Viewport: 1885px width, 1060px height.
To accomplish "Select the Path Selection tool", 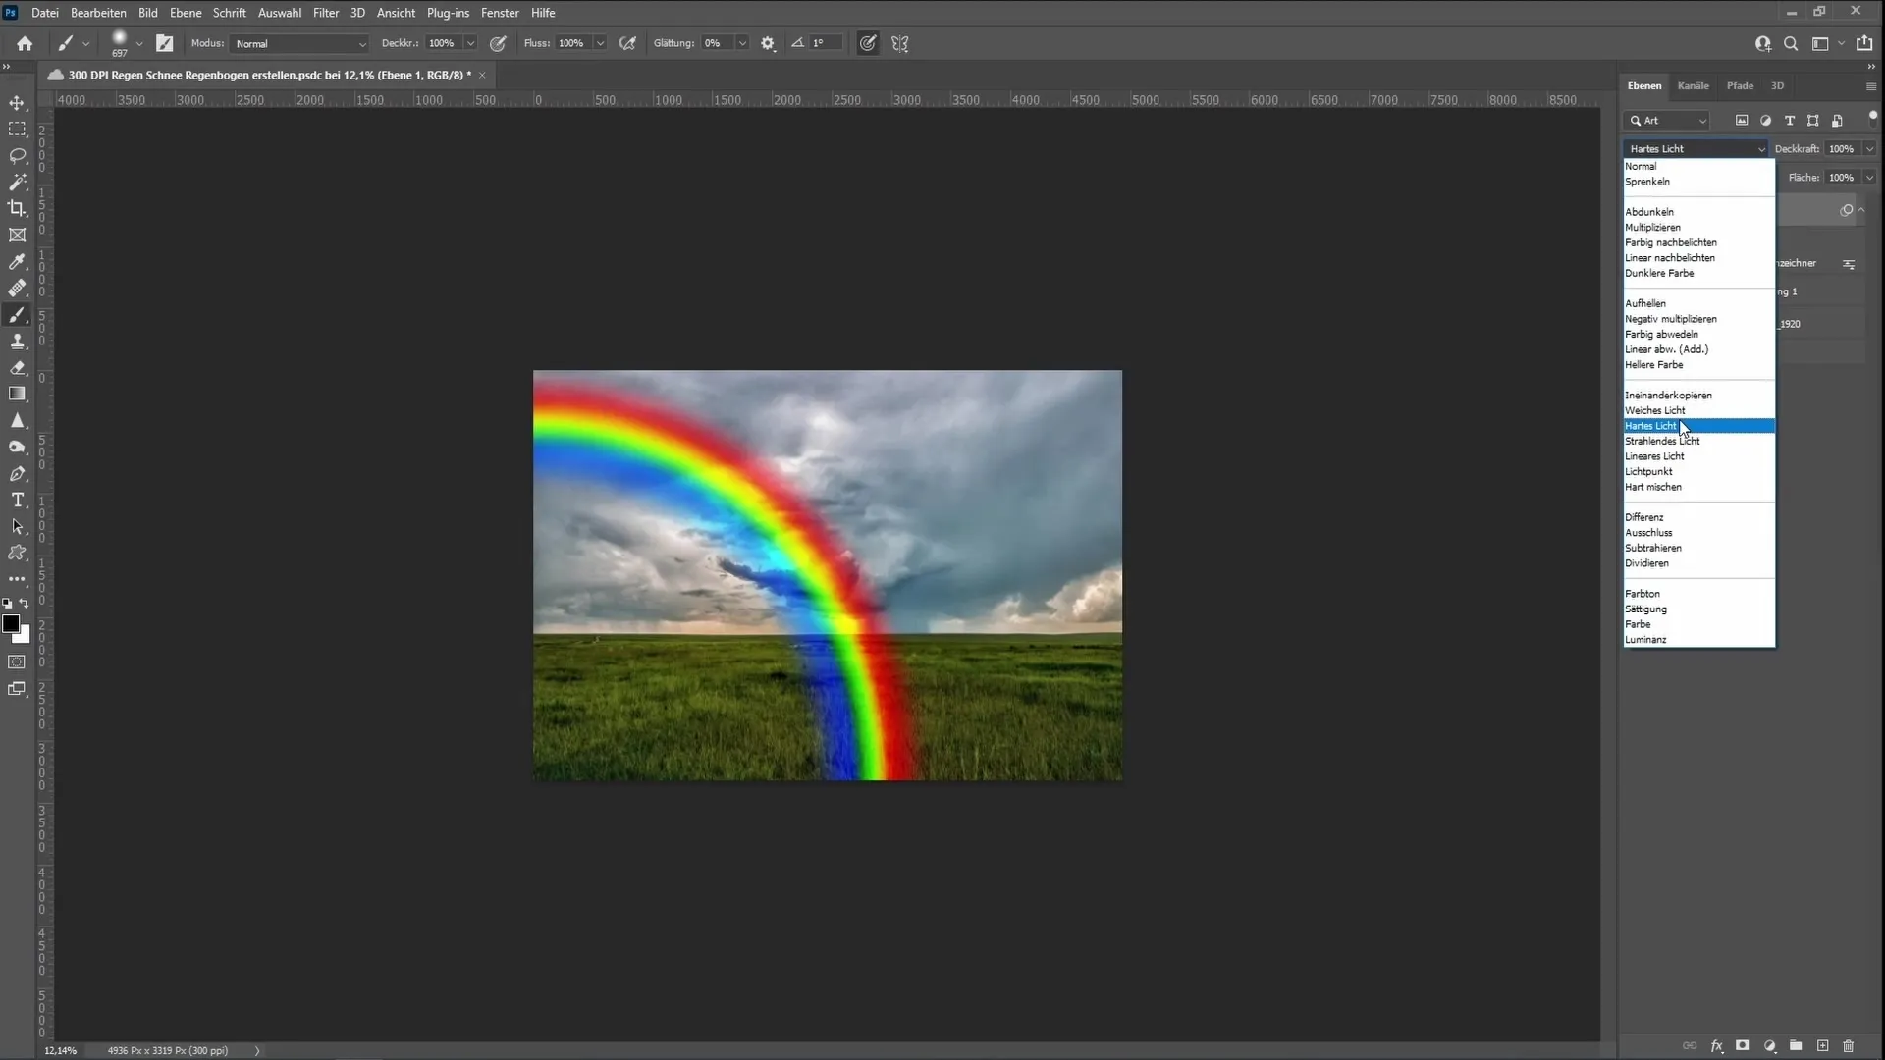I will [17, 527].
